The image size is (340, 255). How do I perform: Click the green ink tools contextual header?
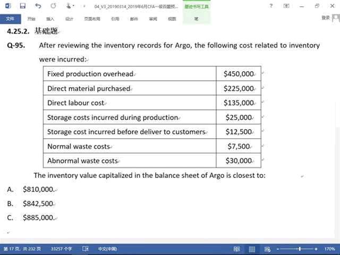tap(197, 6)
